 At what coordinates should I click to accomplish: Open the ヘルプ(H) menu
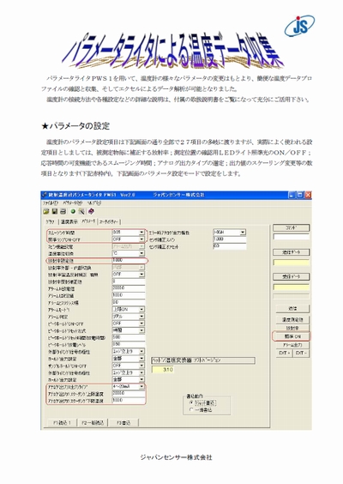tap(94, 203)
